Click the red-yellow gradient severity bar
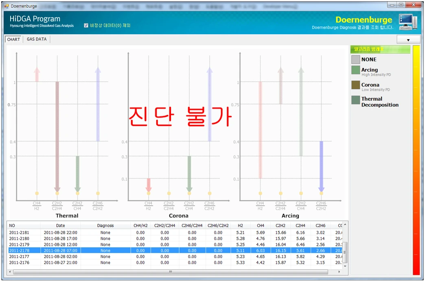The image size is (425, 282). pyautogui.click(x=416, y=161)
